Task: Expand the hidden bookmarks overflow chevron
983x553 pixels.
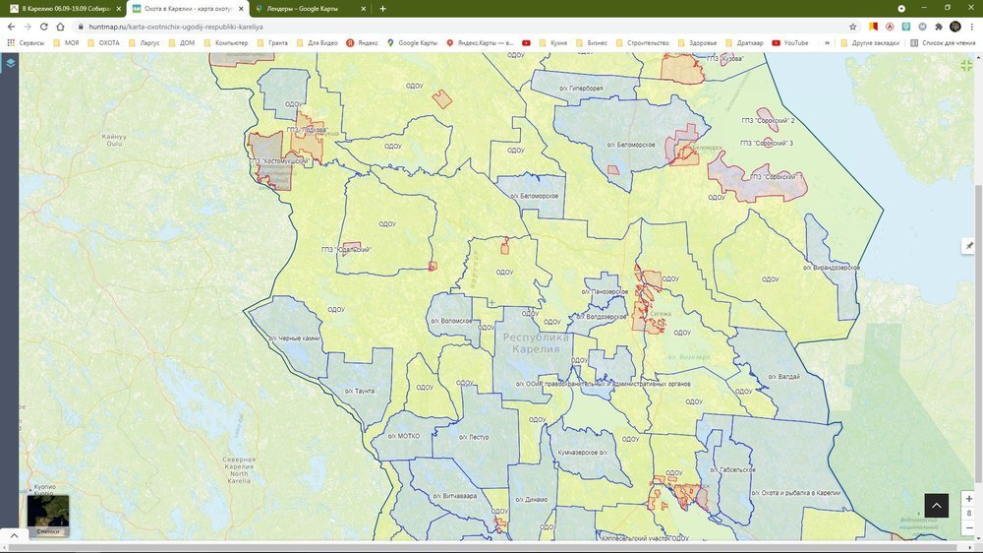Action: (x=828, y=43)
